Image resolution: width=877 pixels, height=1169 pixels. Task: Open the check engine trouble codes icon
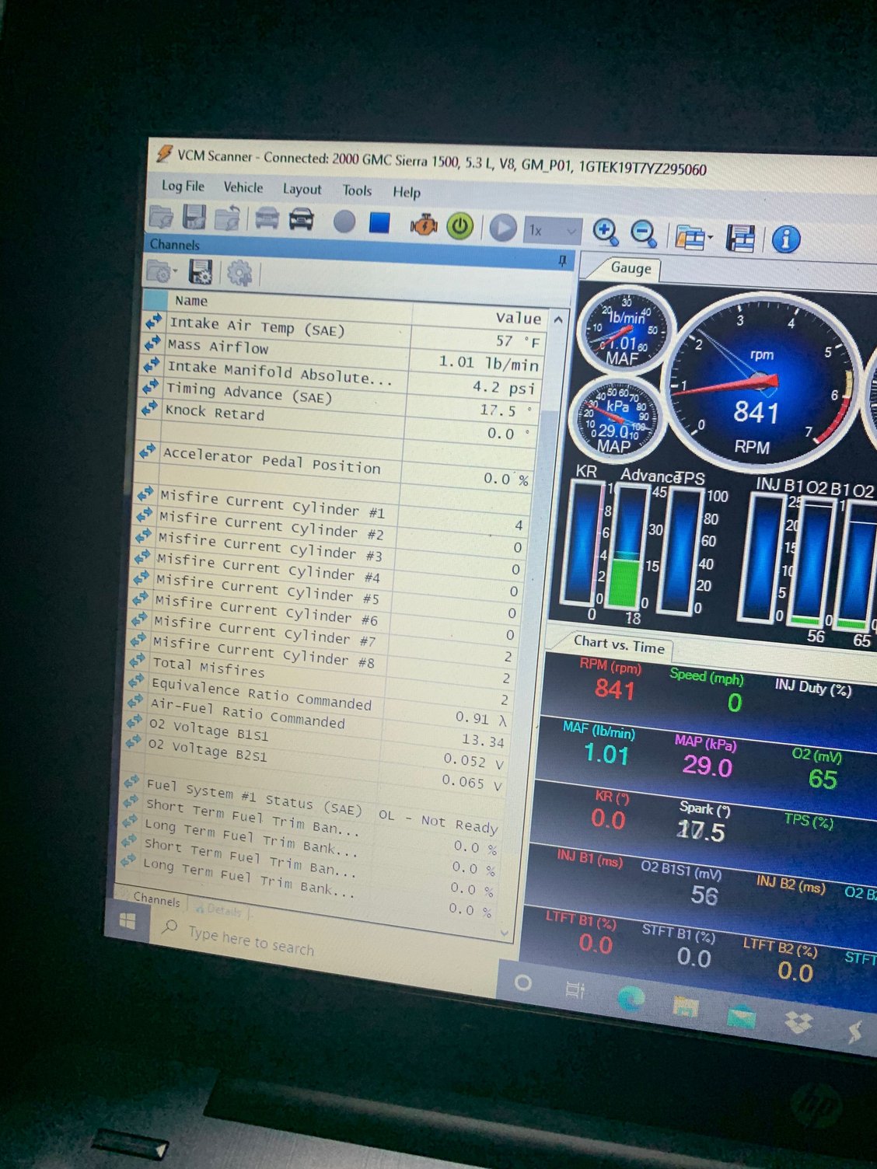point(424,225)
